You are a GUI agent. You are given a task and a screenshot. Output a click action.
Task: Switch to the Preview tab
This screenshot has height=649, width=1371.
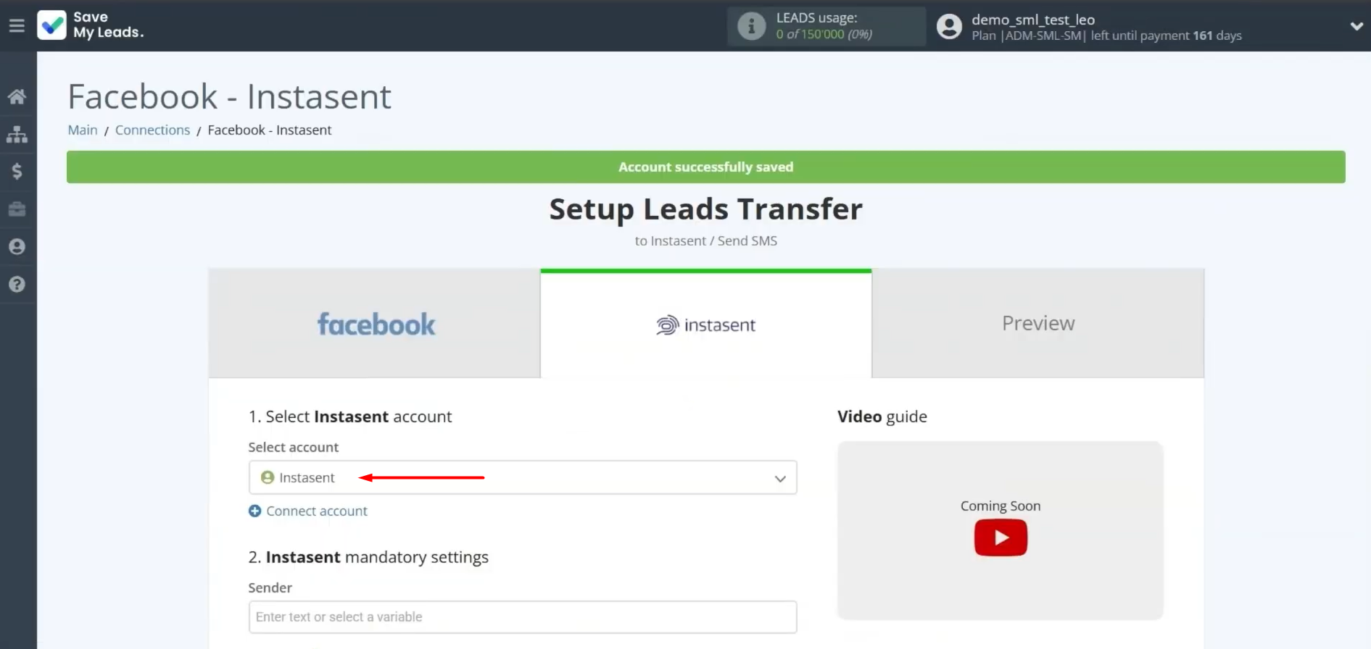(x=1038, y=324)
